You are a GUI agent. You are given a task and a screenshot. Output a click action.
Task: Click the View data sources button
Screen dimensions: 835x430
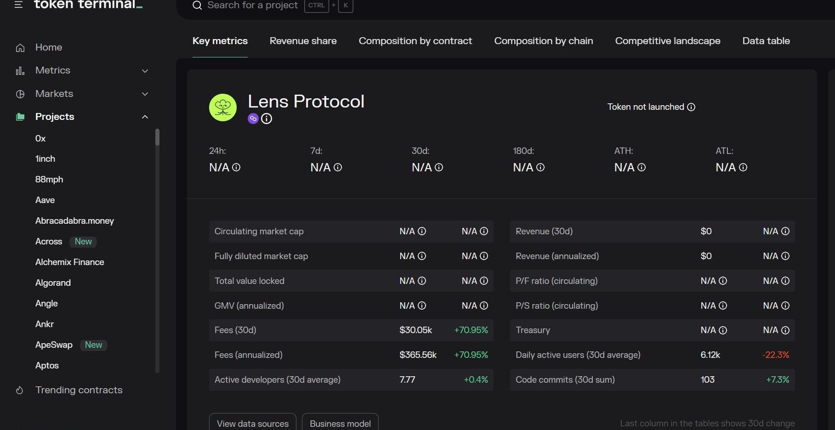tap(252, 423)
